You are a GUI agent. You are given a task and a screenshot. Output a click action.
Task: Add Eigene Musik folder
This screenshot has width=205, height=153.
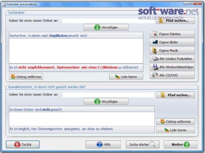click(x=172, y=50)
